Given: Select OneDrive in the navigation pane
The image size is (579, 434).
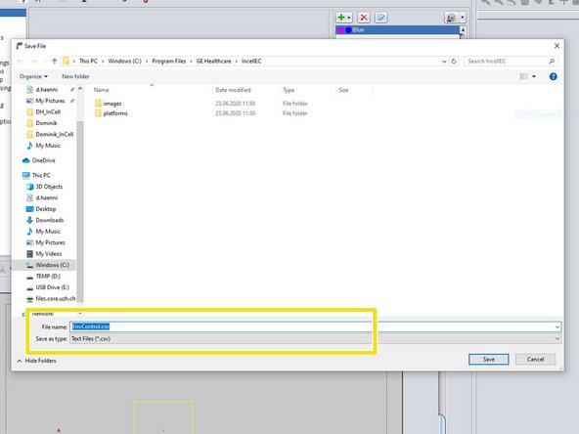Looking at the screenshot, I should (x=43, y=160).
